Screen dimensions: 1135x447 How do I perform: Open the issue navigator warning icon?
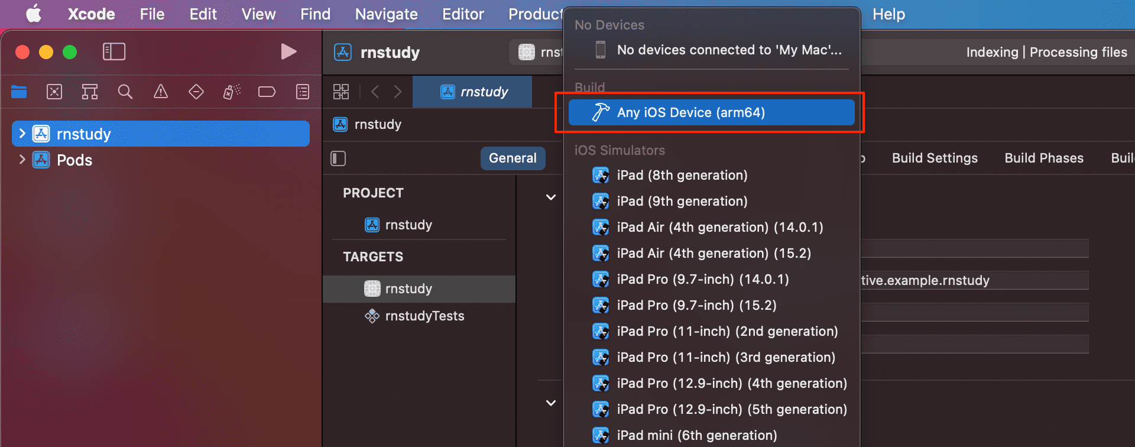click(x=161, y=92)
